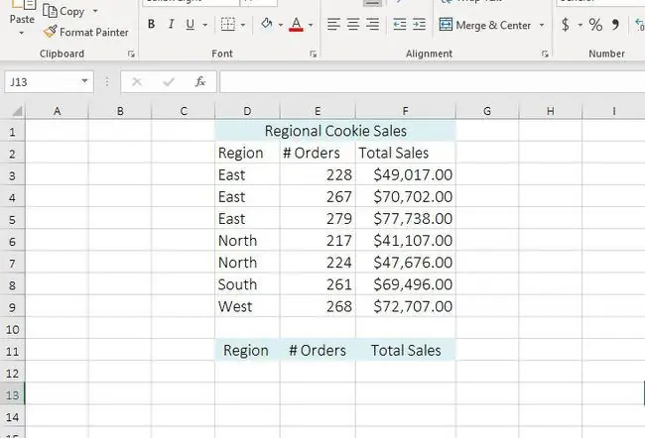Image resolution: width=645 pixels, height=438 pixels.
Task: Select the cell containing $49,017.00
Action: (406, 175)
